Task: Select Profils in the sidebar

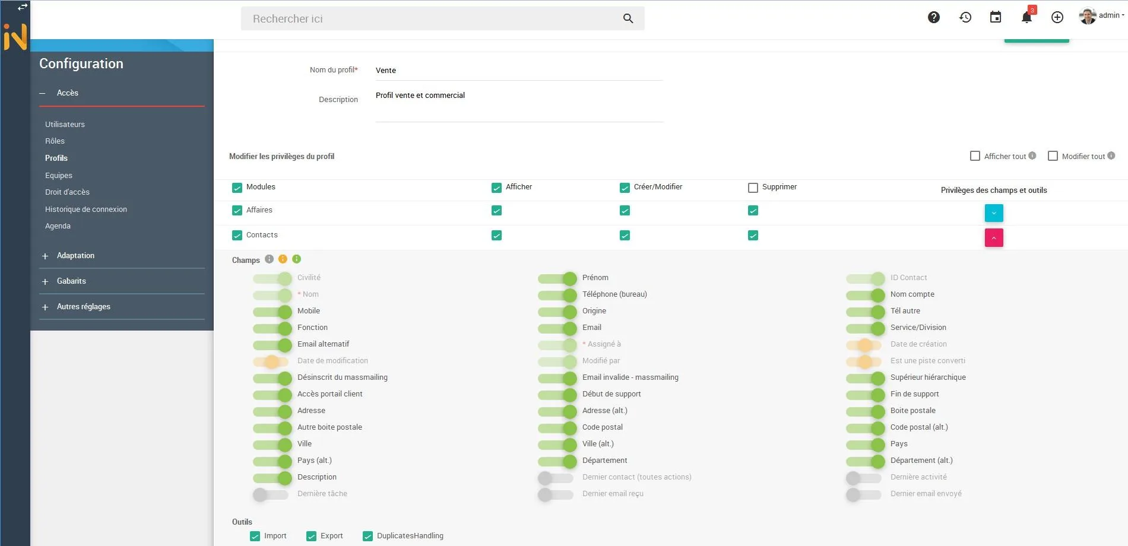Action: (x=56, y=158)
